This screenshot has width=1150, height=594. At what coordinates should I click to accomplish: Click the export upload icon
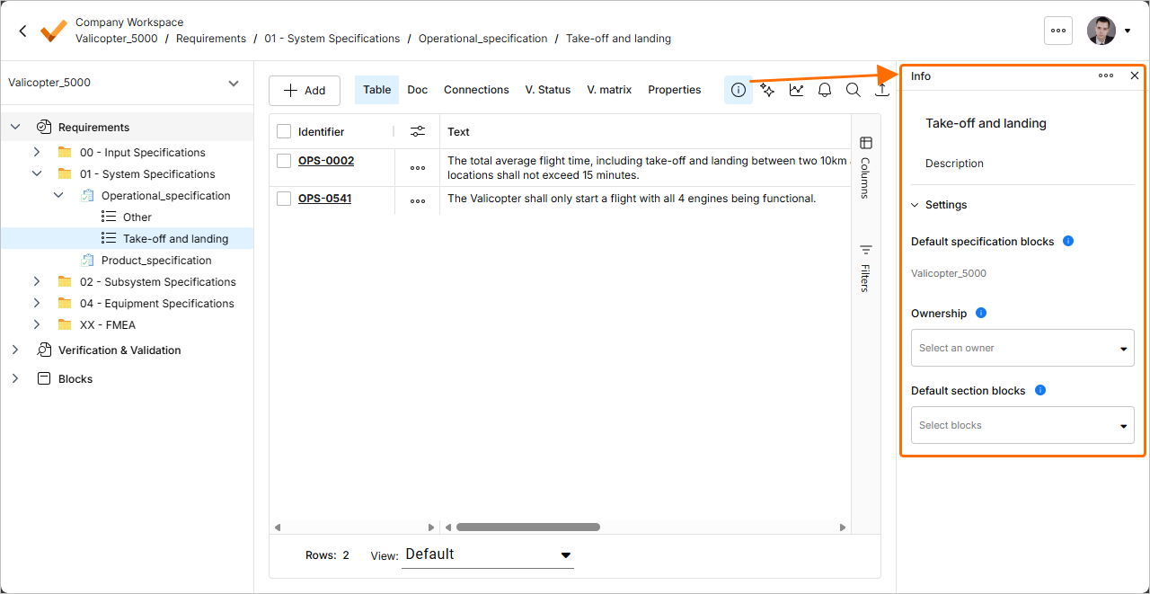[882, 90]
